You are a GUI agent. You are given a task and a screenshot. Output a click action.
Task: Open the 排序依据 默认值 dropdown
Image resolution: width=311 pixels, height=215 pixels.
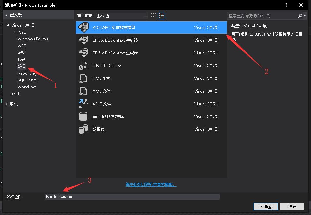tap(122, 16)
